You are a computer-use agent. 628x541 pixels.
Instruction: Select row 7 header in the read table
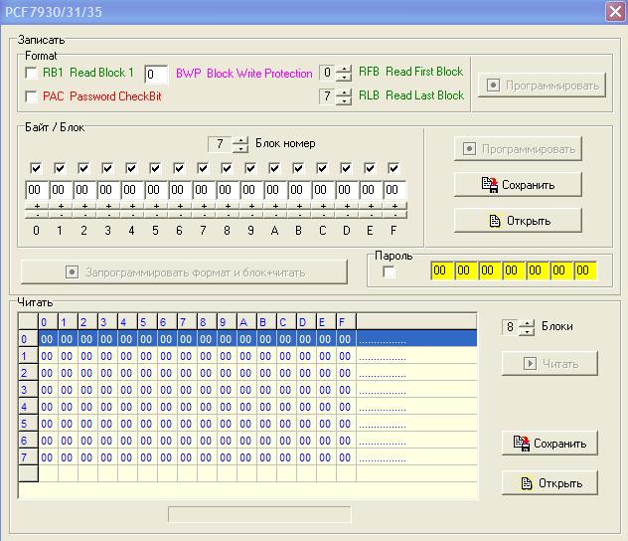tap(28, 457)
